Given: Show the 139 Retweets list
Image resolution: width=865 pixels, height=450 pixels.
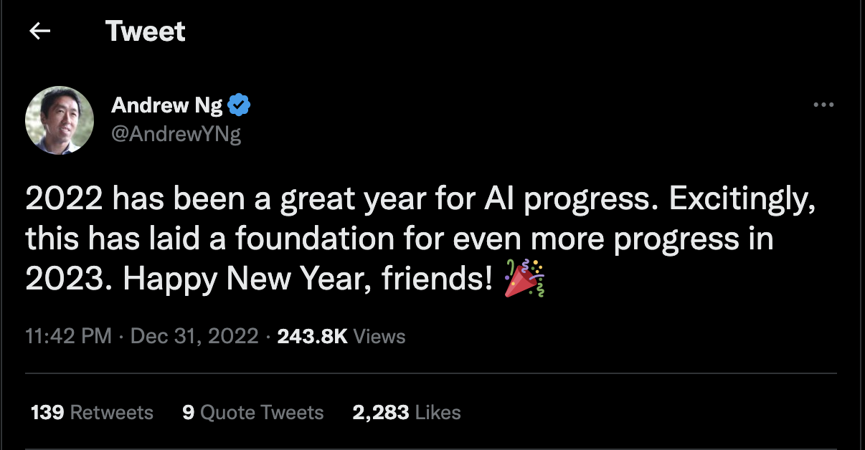Looking at the screenshot, I should click(92, 413).
